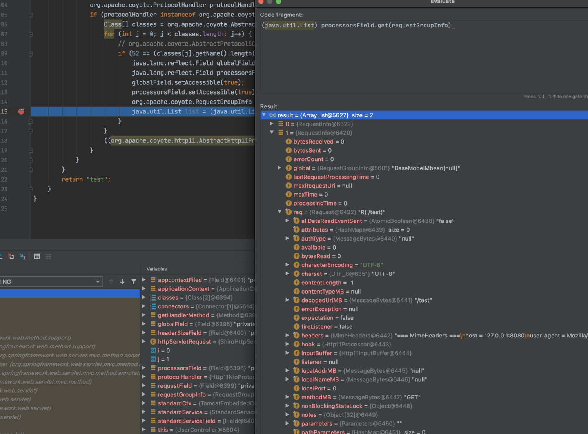Click the object icon beside appcontextFiled variable
The height and width of the screenshot is (434, 588).
(153, 280)
